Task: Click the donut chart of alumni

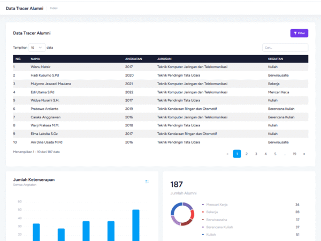Action: (x=182, y=214)
